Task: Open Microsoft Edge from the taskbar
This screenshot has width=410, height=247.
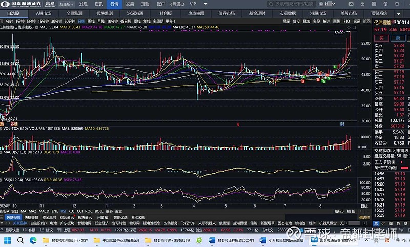Action: tap(33, 240)
